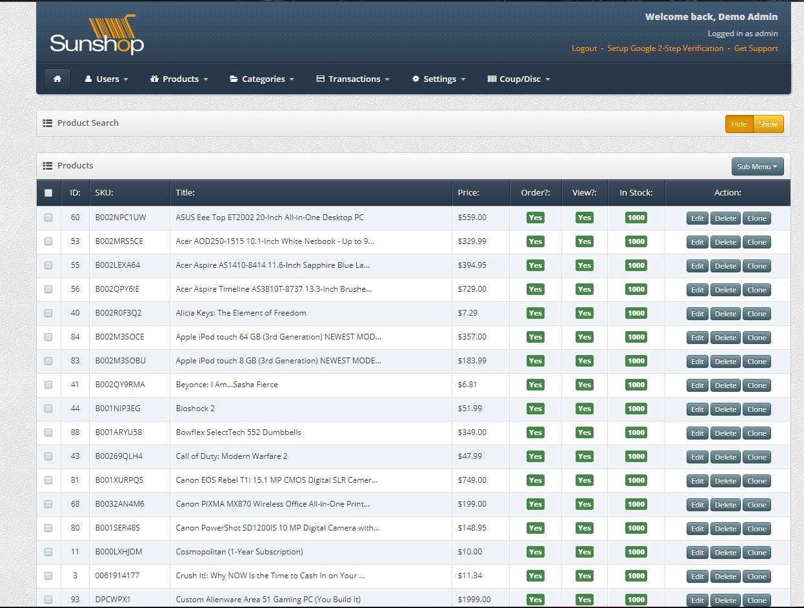Screen dimensions: 804x608
Task: Select the checkbox next to Bioshock 2
Action: click(48, 409)
